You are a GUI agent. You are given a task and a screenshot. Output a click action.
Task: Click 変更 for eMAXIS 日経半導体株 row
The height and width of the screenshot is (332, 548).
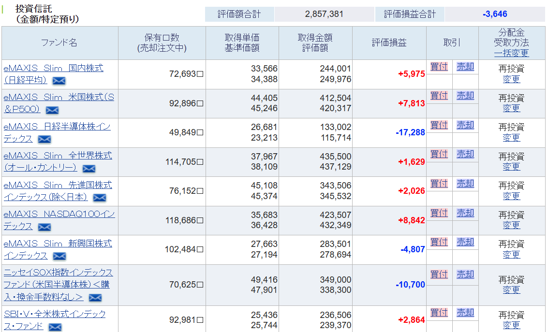(x=511, y=138)
